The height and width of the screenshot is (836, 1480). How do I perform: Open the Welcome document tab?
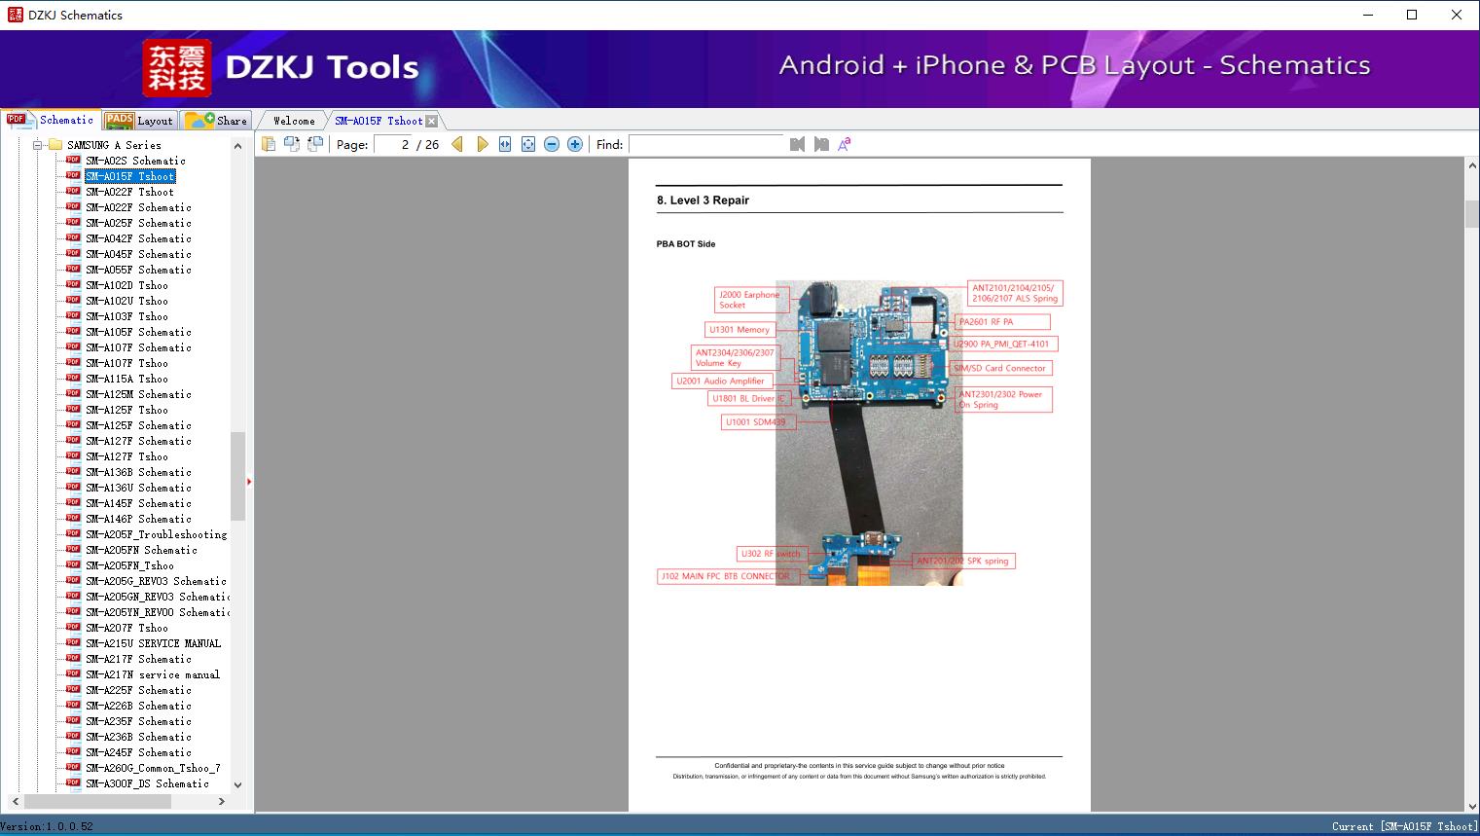(x=293, y=121)
